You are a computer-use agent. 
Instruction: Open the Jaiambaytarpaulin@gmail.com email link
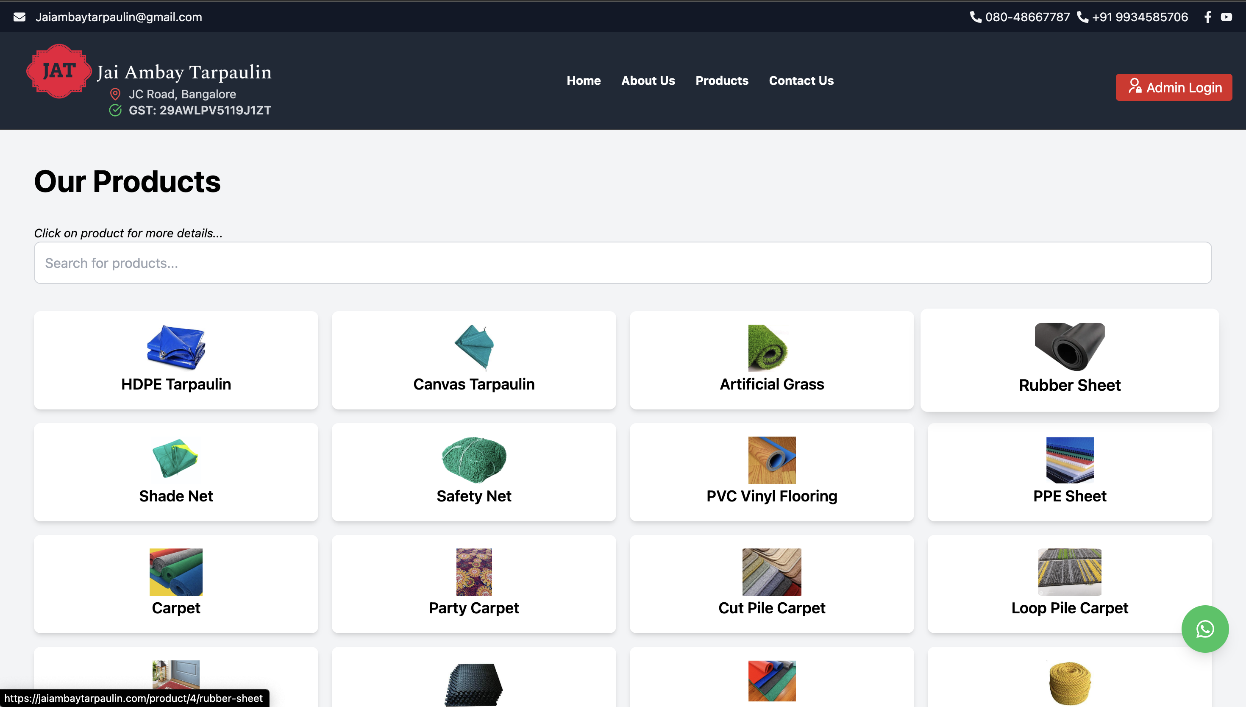(119, 17)
